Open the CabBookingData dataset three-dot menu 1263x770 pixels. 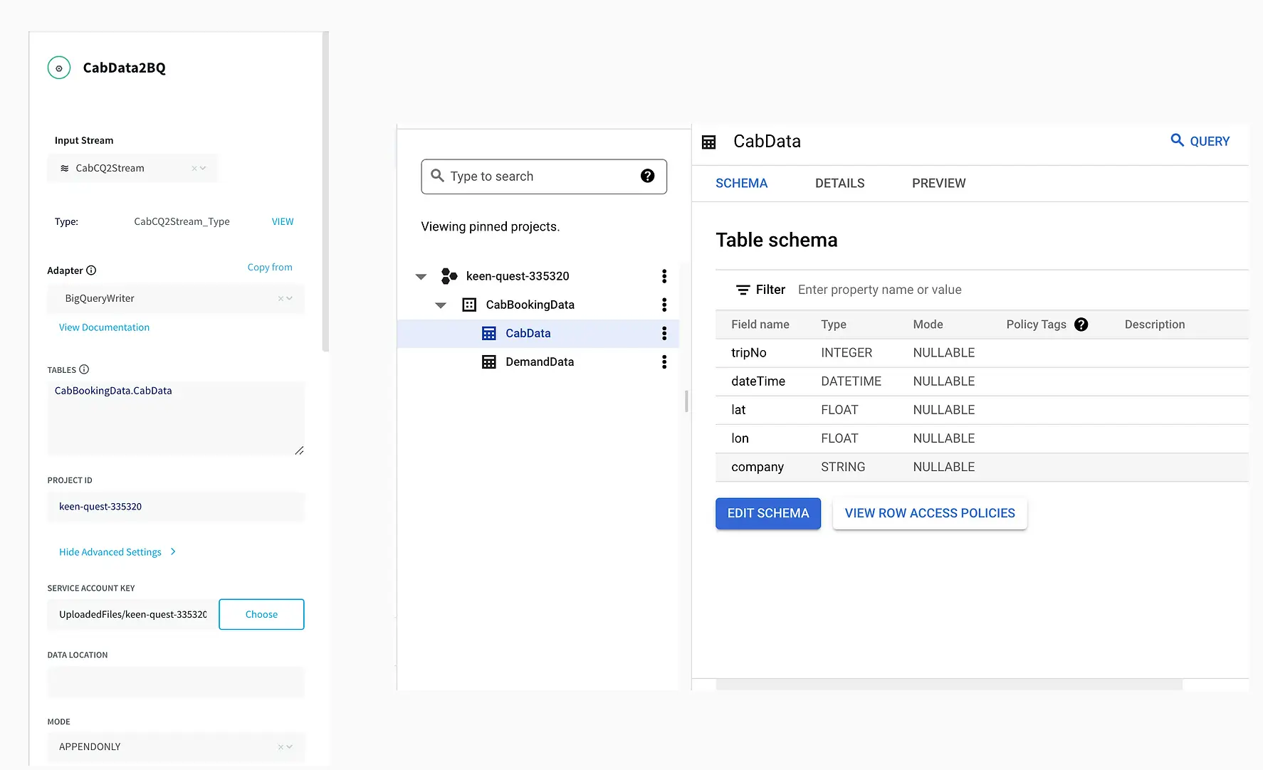[x=664, y=305]
